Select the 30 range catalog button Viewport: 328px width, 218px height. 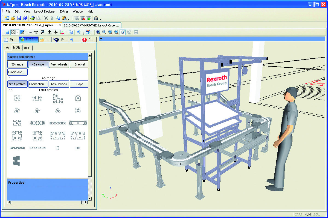tap(17, 64)
